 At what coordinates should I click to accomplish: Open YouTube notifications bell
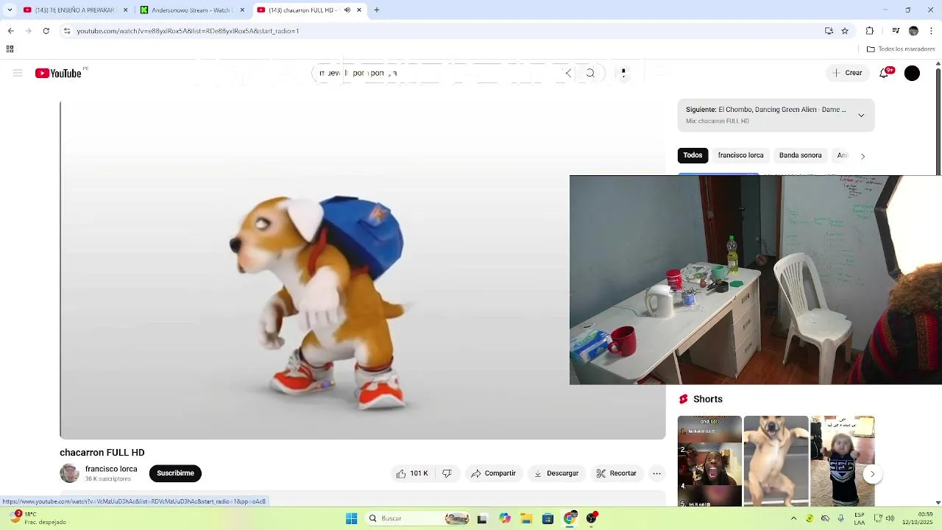point(884,73)
